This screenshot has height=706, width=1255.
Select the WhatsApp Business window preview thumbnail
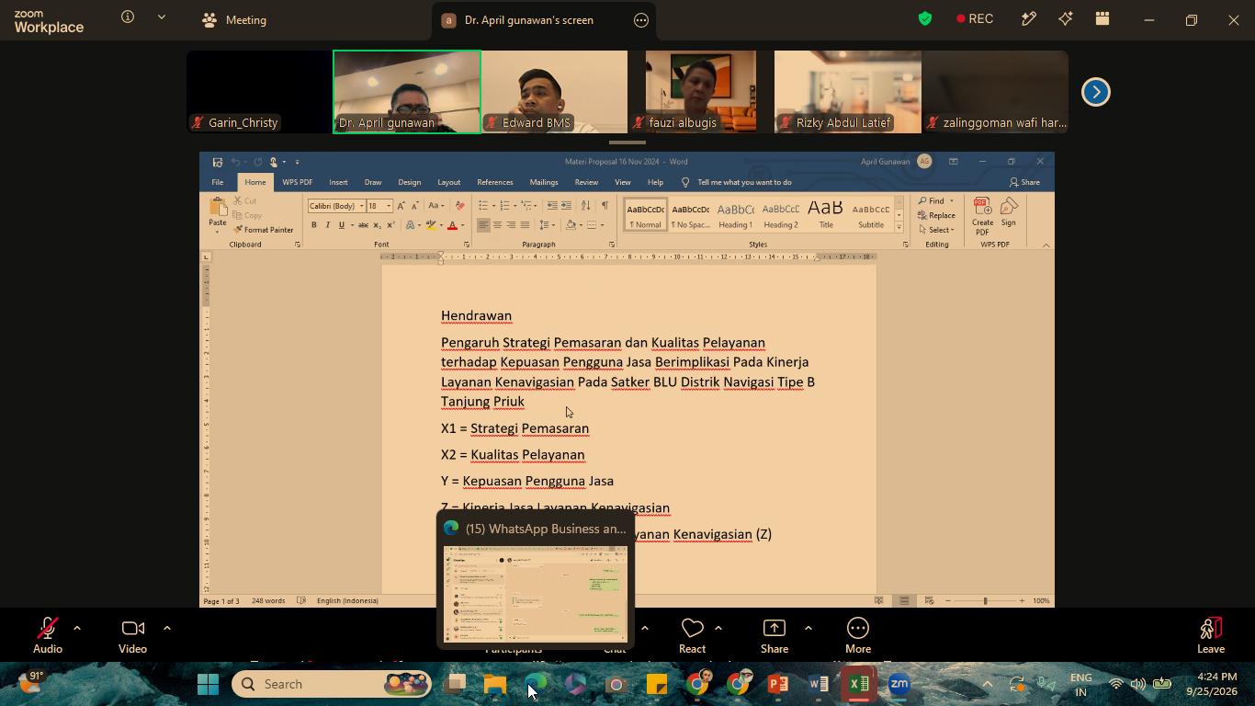pyautogui.click(x=536, y=594)
